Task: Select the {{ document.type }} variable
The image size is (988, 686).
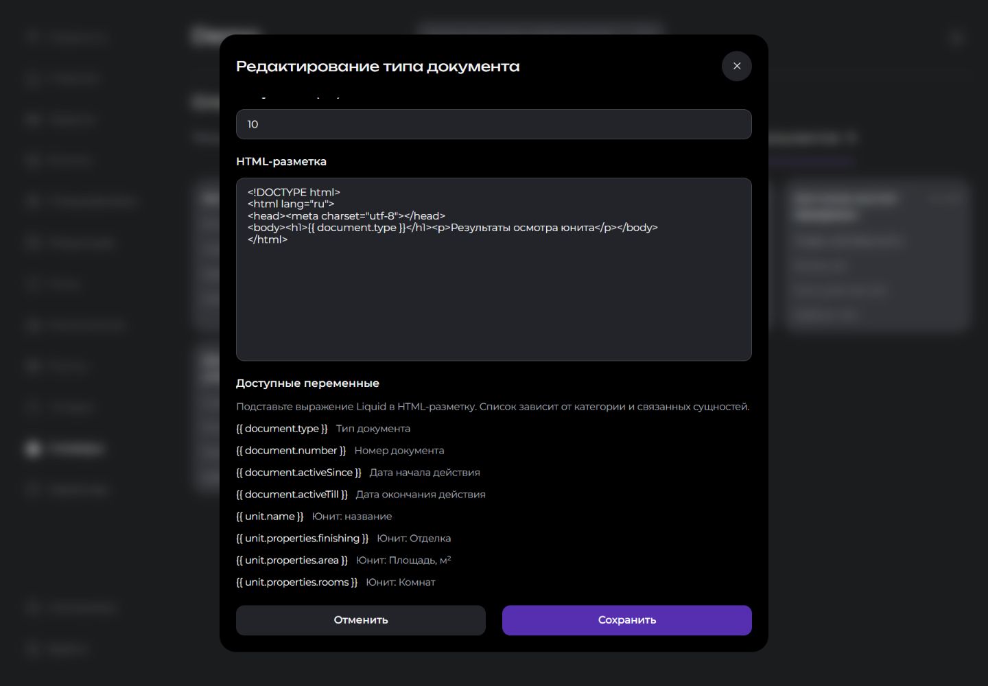Action: pyautogui.click(x=282, y=429)
